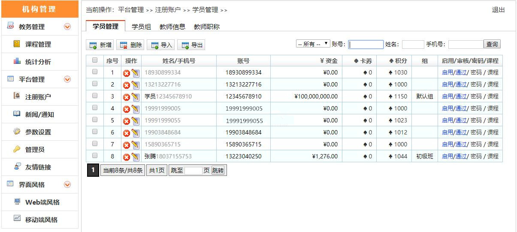Open 移动端风格 in the sidebar
Viewport: 517px width, 232px height.
tap(40, 220)
